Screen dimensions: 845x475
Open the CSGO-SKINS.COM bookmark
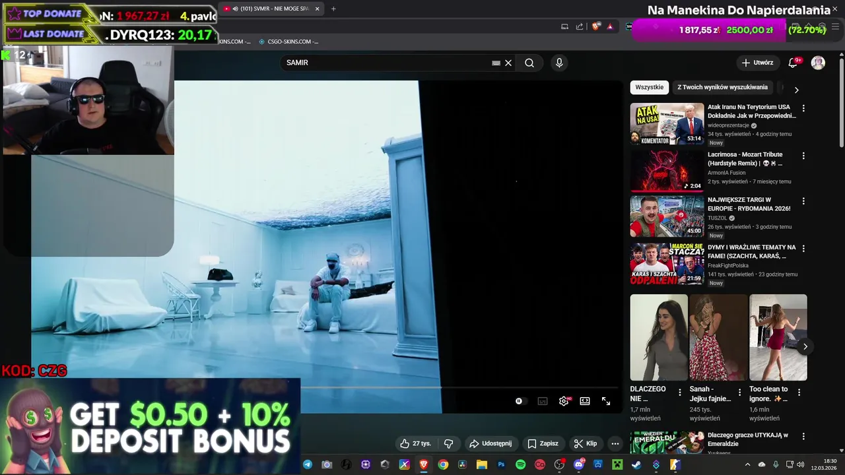288,42
